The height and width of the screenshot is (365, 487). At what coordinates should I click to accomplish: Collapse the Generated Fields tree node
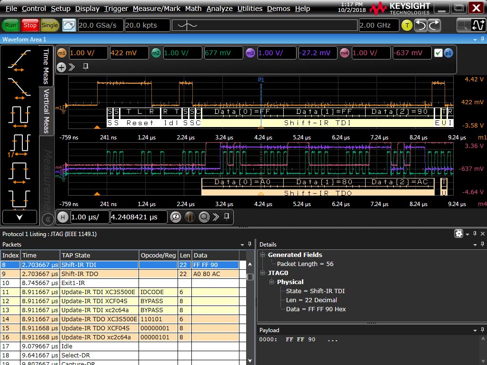pyautogui.click(x=262, y=255)
